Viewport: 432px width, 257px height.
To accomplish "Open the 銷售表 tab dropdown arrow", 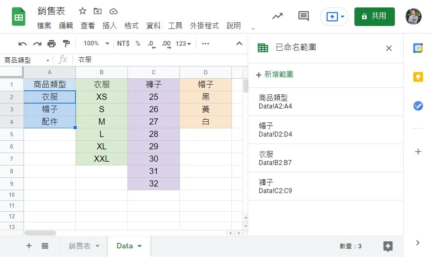I will pyautogui.click(x=97, y=246).
